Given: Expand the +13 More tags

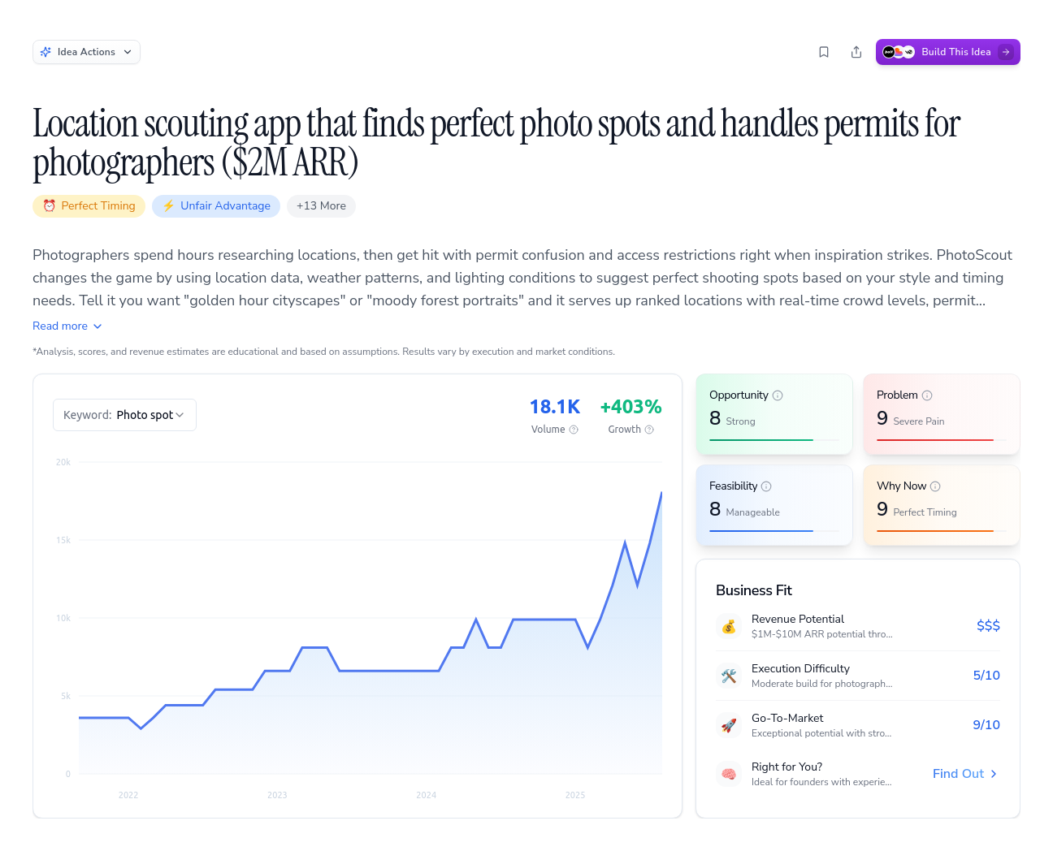Looking at the screenshot, I should coord(321,205).
